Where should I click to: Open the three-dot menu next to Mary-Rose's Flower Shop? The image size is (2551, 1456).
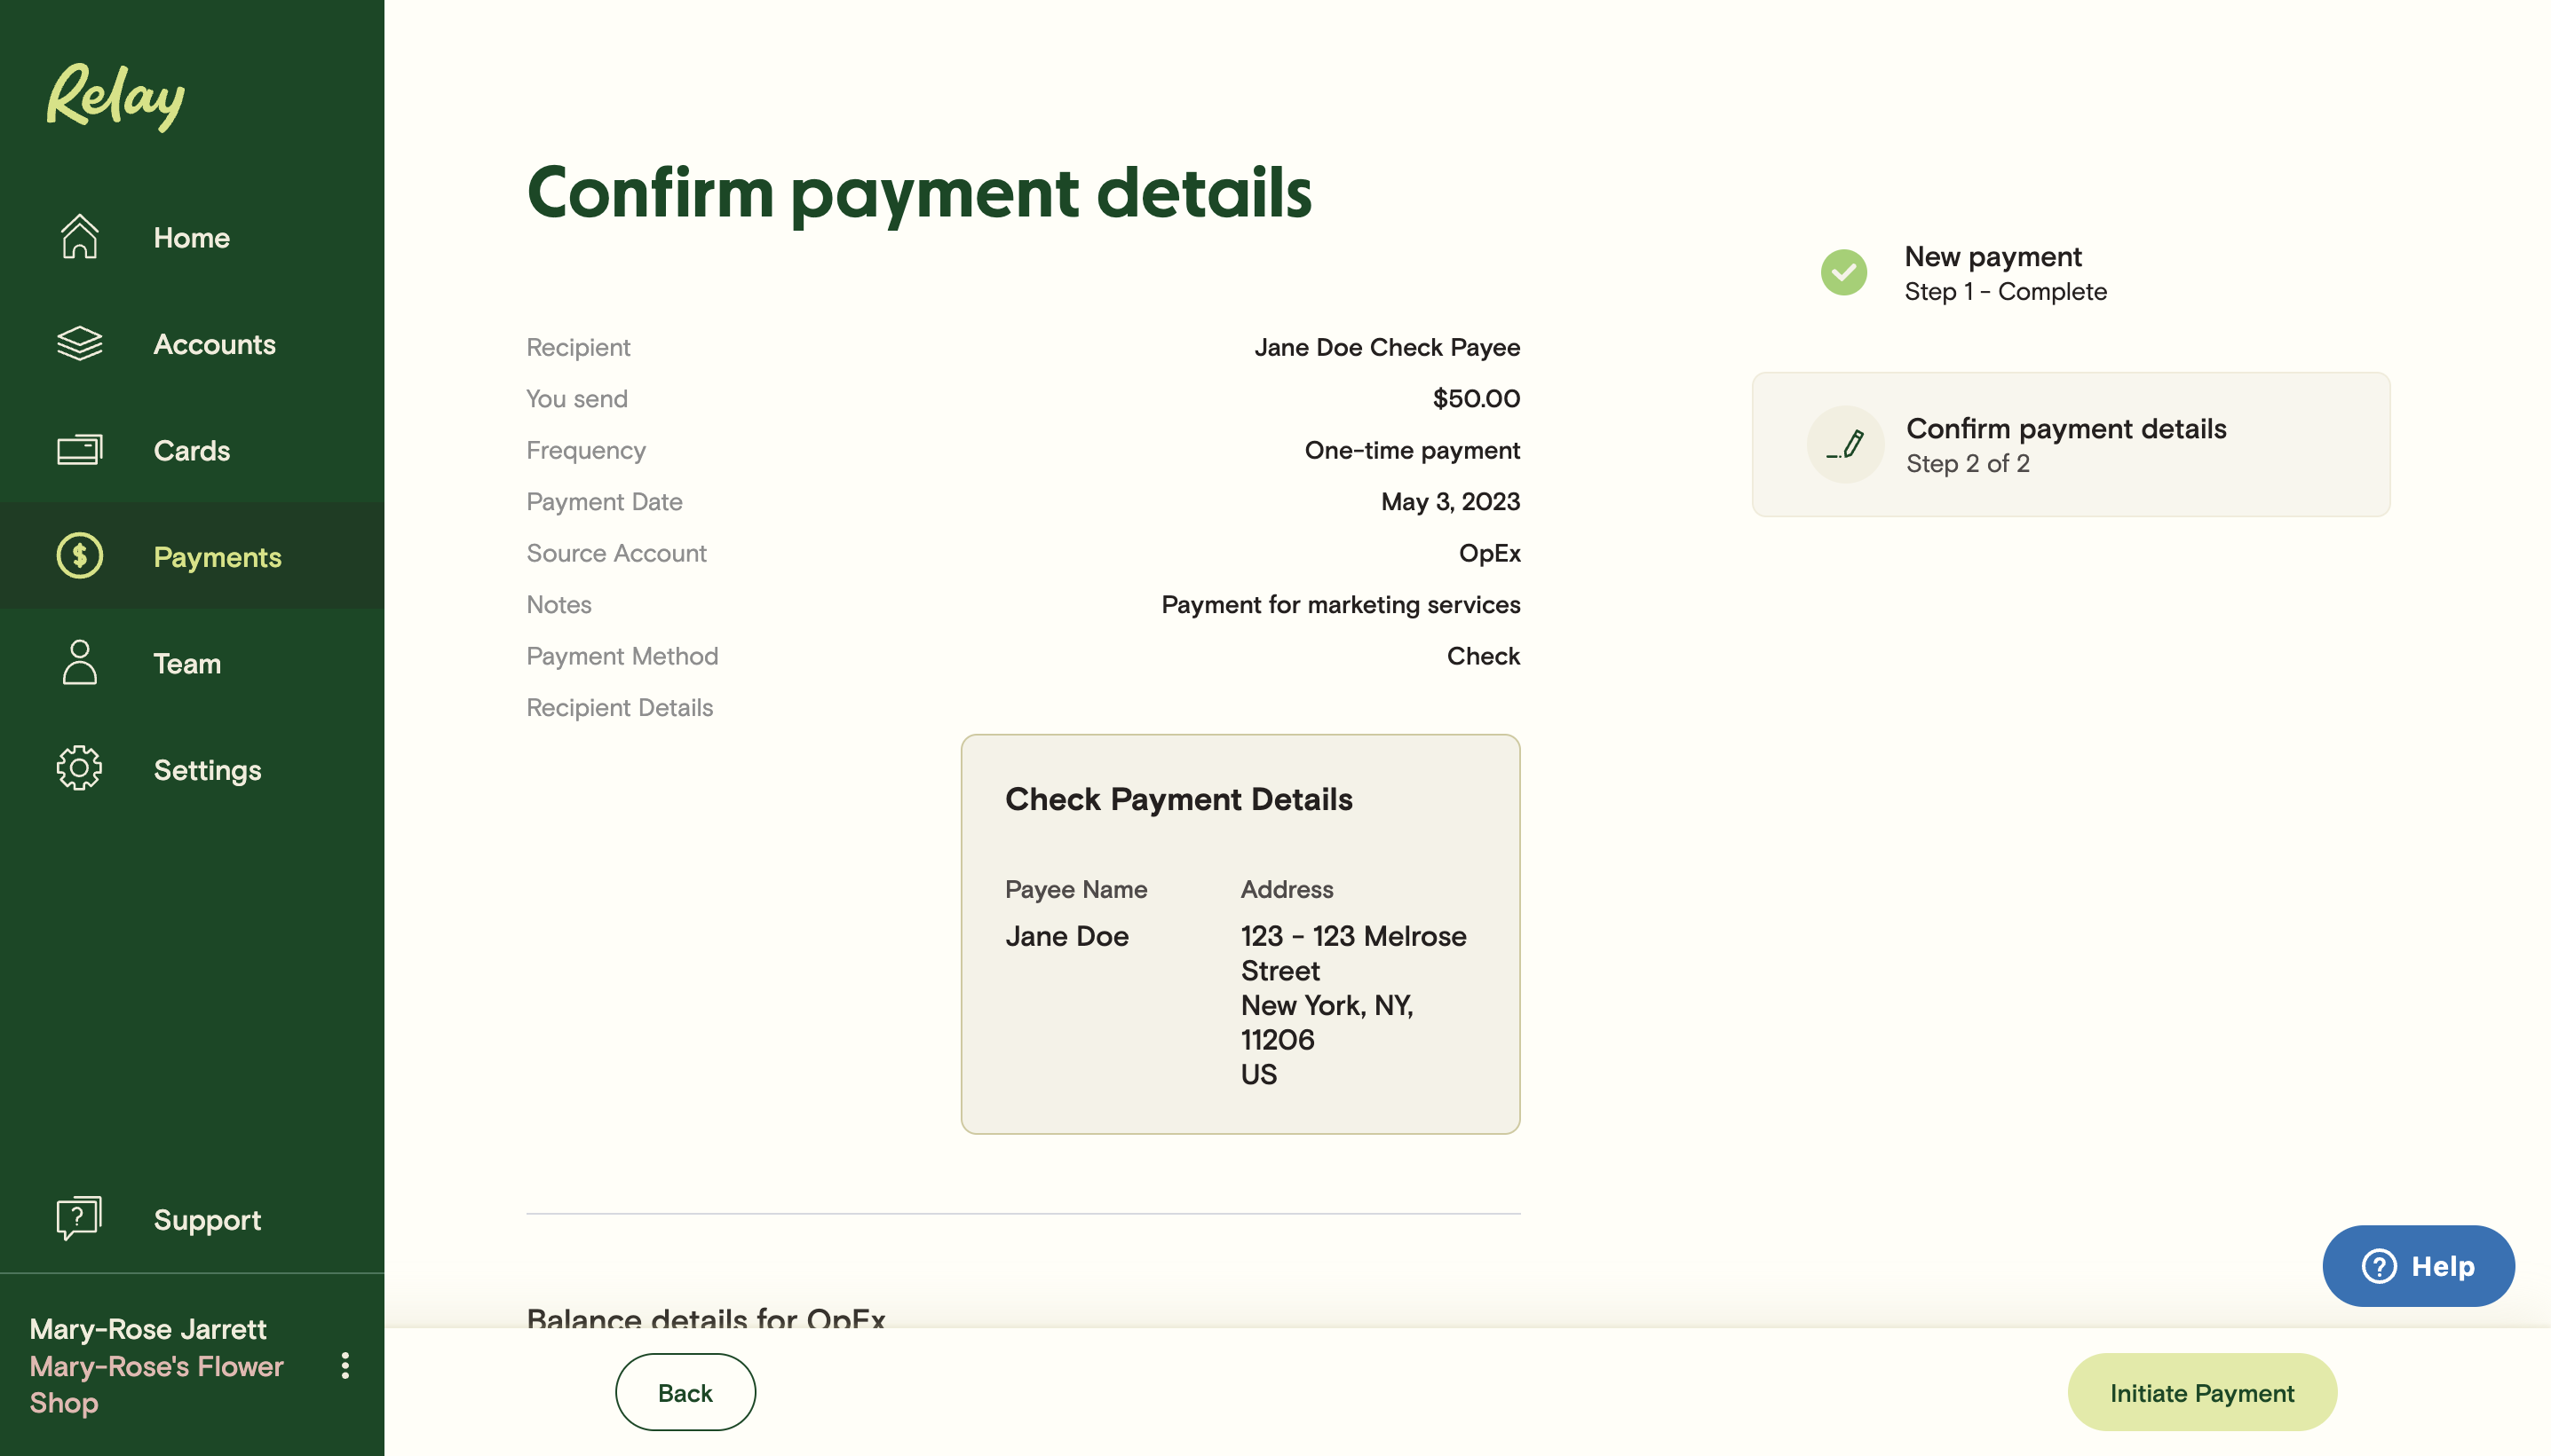[345, 1366]
